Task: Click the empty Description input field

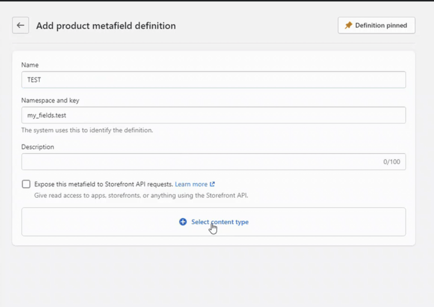Action: 199,162
